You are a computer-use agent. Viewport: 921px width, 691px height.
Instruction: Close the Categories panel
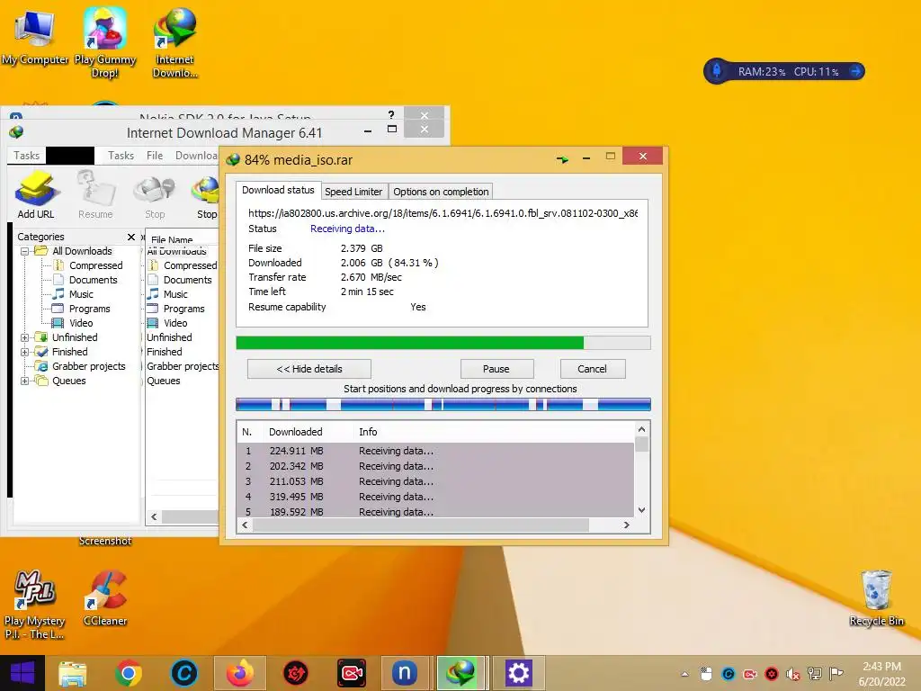click(x=131, y=237)
